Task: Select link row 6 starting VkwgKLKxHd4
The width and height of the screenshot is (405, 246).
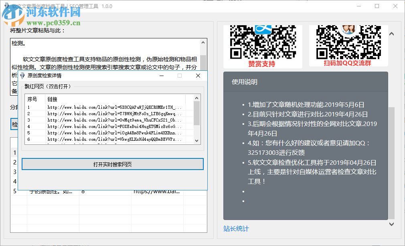Action: pyautogui.click(x=109, y=139)
